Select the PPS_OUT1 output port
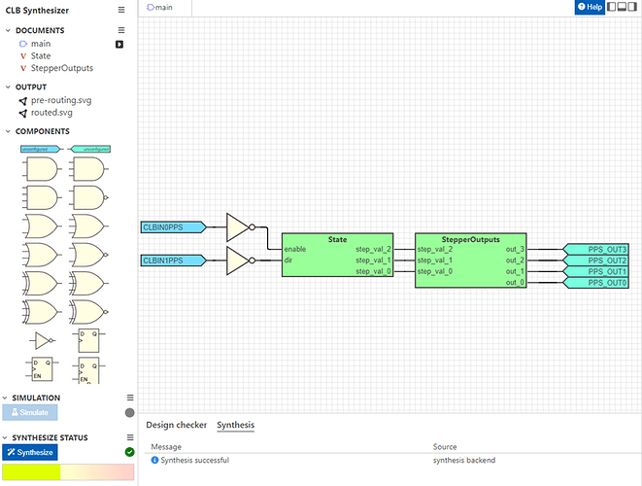Viewport: 642px width, 486px height. (595, 271)
